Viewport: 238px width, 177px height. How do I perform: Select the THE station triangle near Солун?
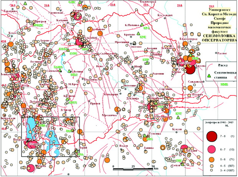click(183, 164)
